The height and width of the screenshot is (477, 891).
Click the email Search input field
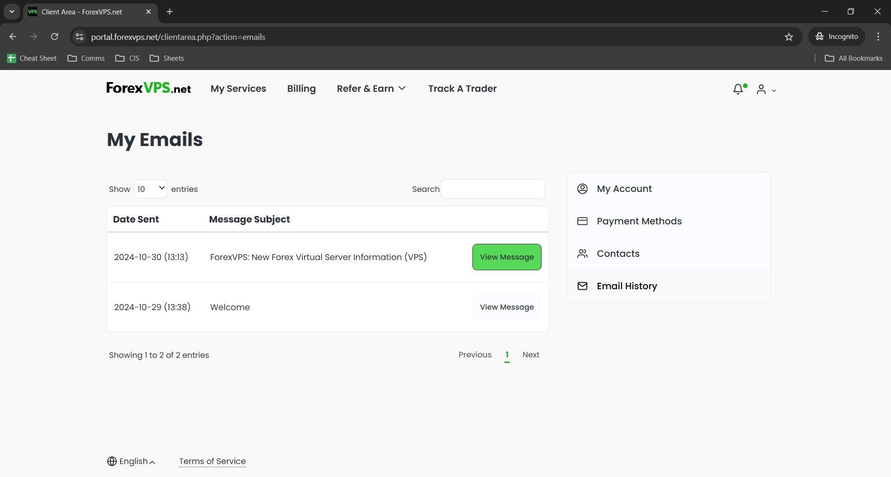(x=493, y=189)
